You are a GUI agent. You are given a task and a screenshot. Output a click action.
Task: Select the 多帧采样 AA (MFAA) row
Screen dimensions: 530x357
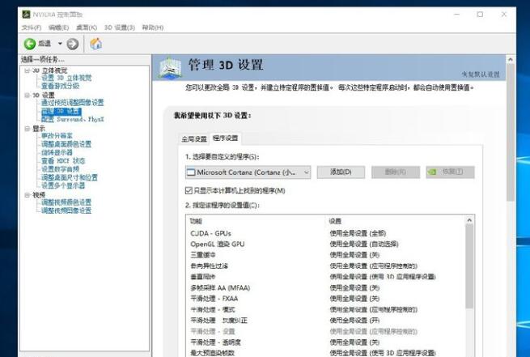[x=325, y=287]
